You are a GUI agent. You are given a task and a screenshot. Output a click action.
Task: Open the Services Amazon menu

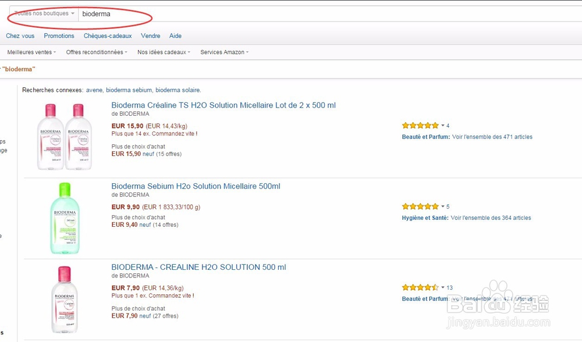coord(224,52)
